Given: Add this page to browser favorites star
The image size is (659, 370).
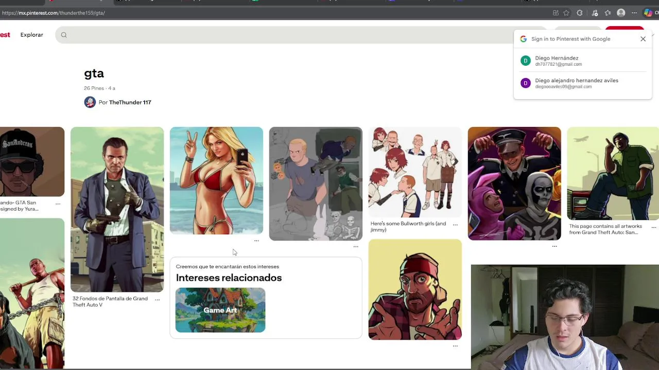Looking at the screenshot, I should click(566, 13).
